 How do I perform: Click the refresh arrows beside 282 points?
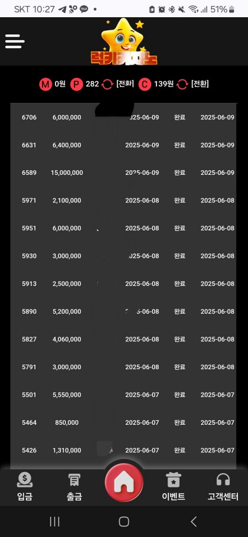107,84
